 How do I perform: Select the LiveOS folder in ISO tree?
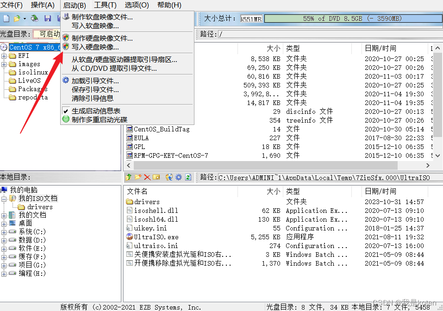tap(29, 81)
